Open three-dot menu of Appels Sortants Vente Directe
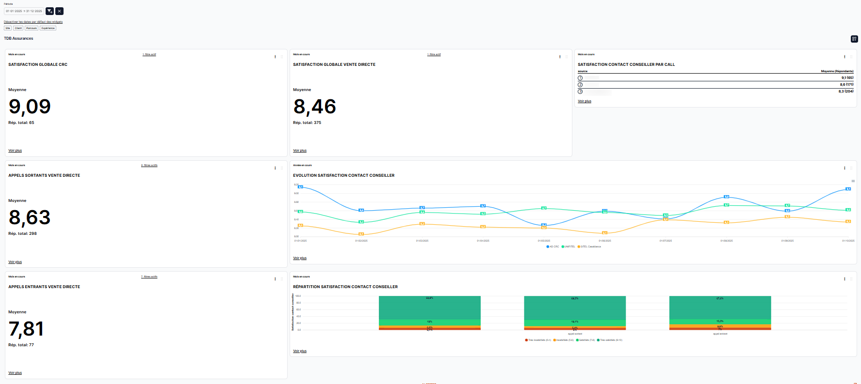 tap(275, 168)
